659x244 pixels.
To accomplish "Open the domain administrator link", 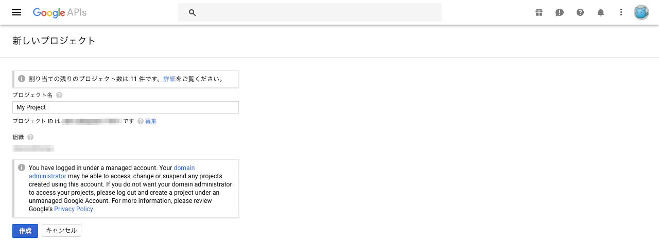I will coord(112,172).
